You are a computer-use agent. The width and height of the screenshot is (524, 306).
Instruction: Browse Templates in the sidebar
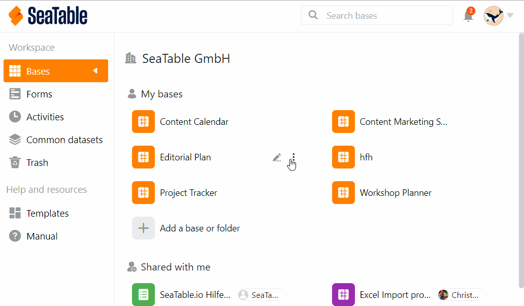click(47, 213)
